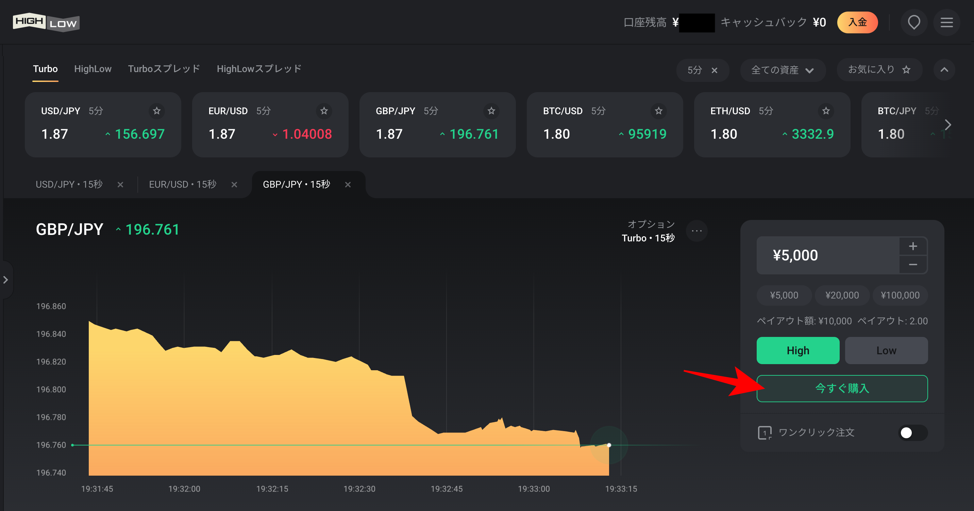Show more asset cards with right arrow
The height and width of the screenshot is (511, 974).
[947, 125]
